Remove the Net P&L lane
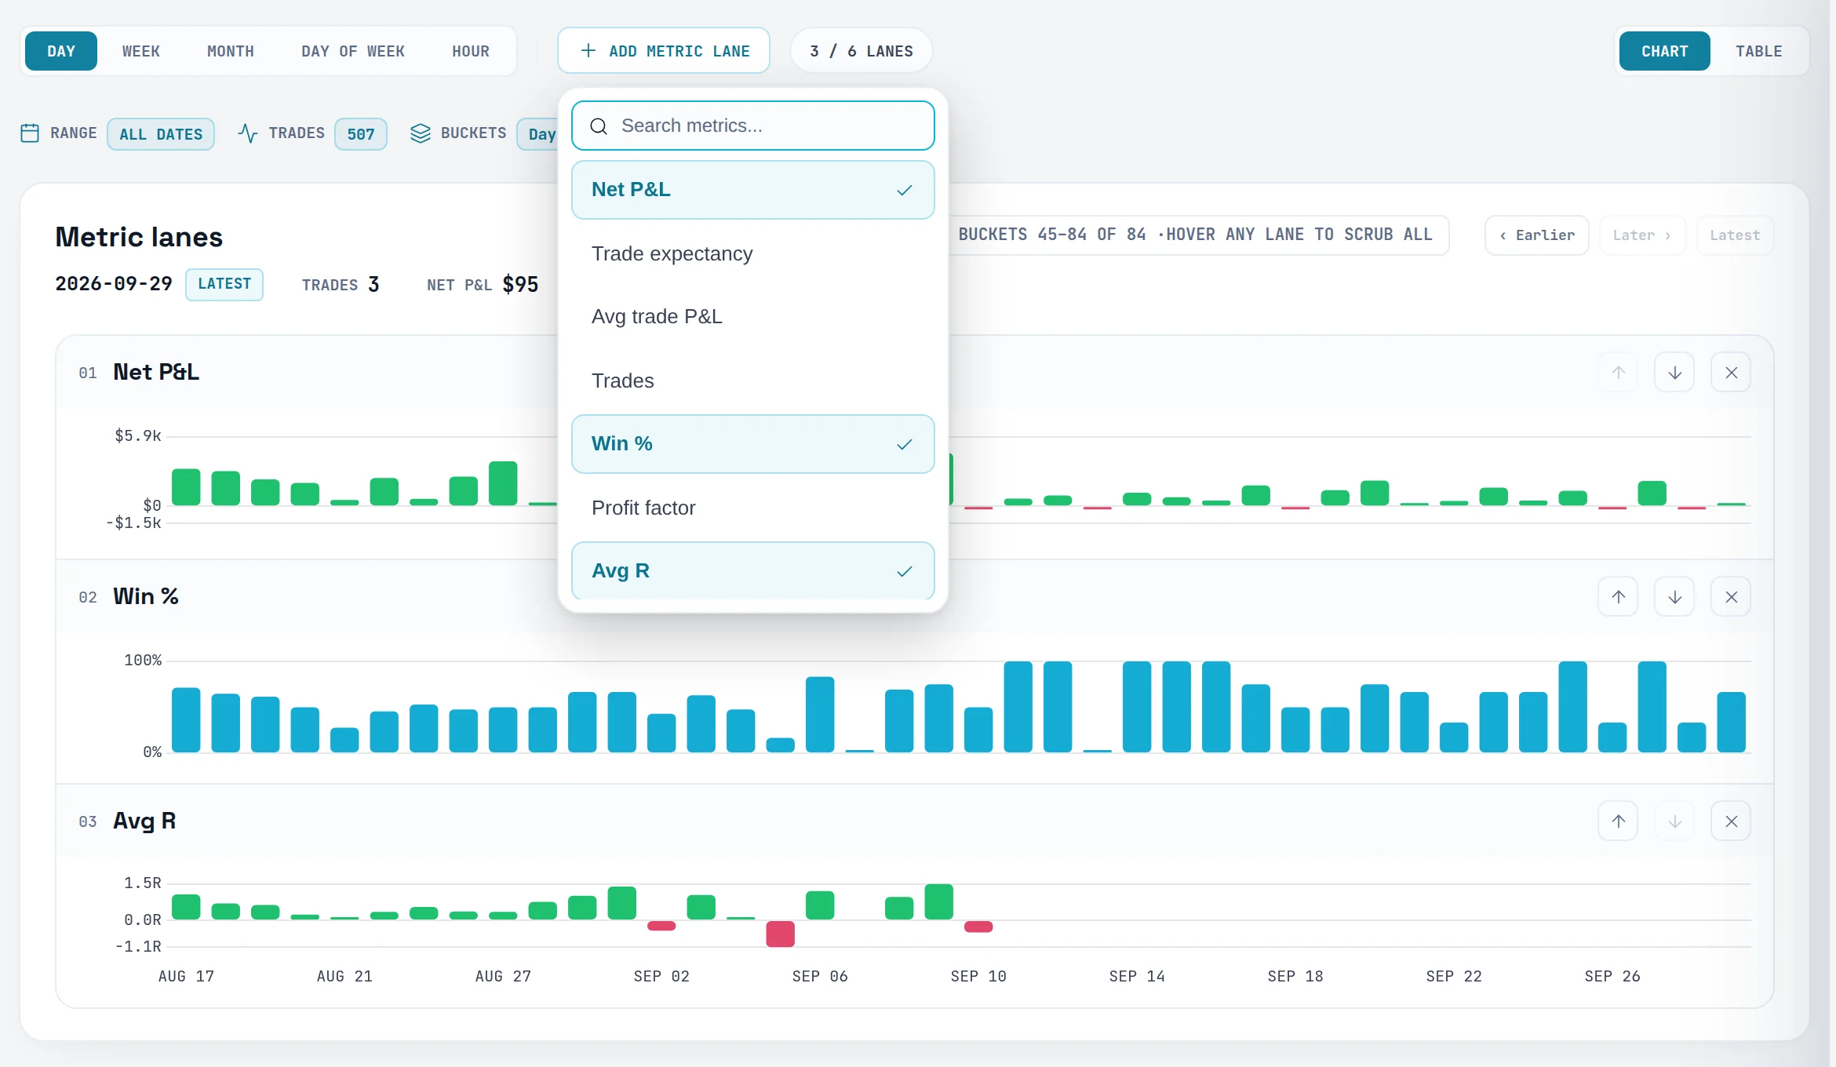This screenshot has height=1067, width=1836. click(1731, 373)
